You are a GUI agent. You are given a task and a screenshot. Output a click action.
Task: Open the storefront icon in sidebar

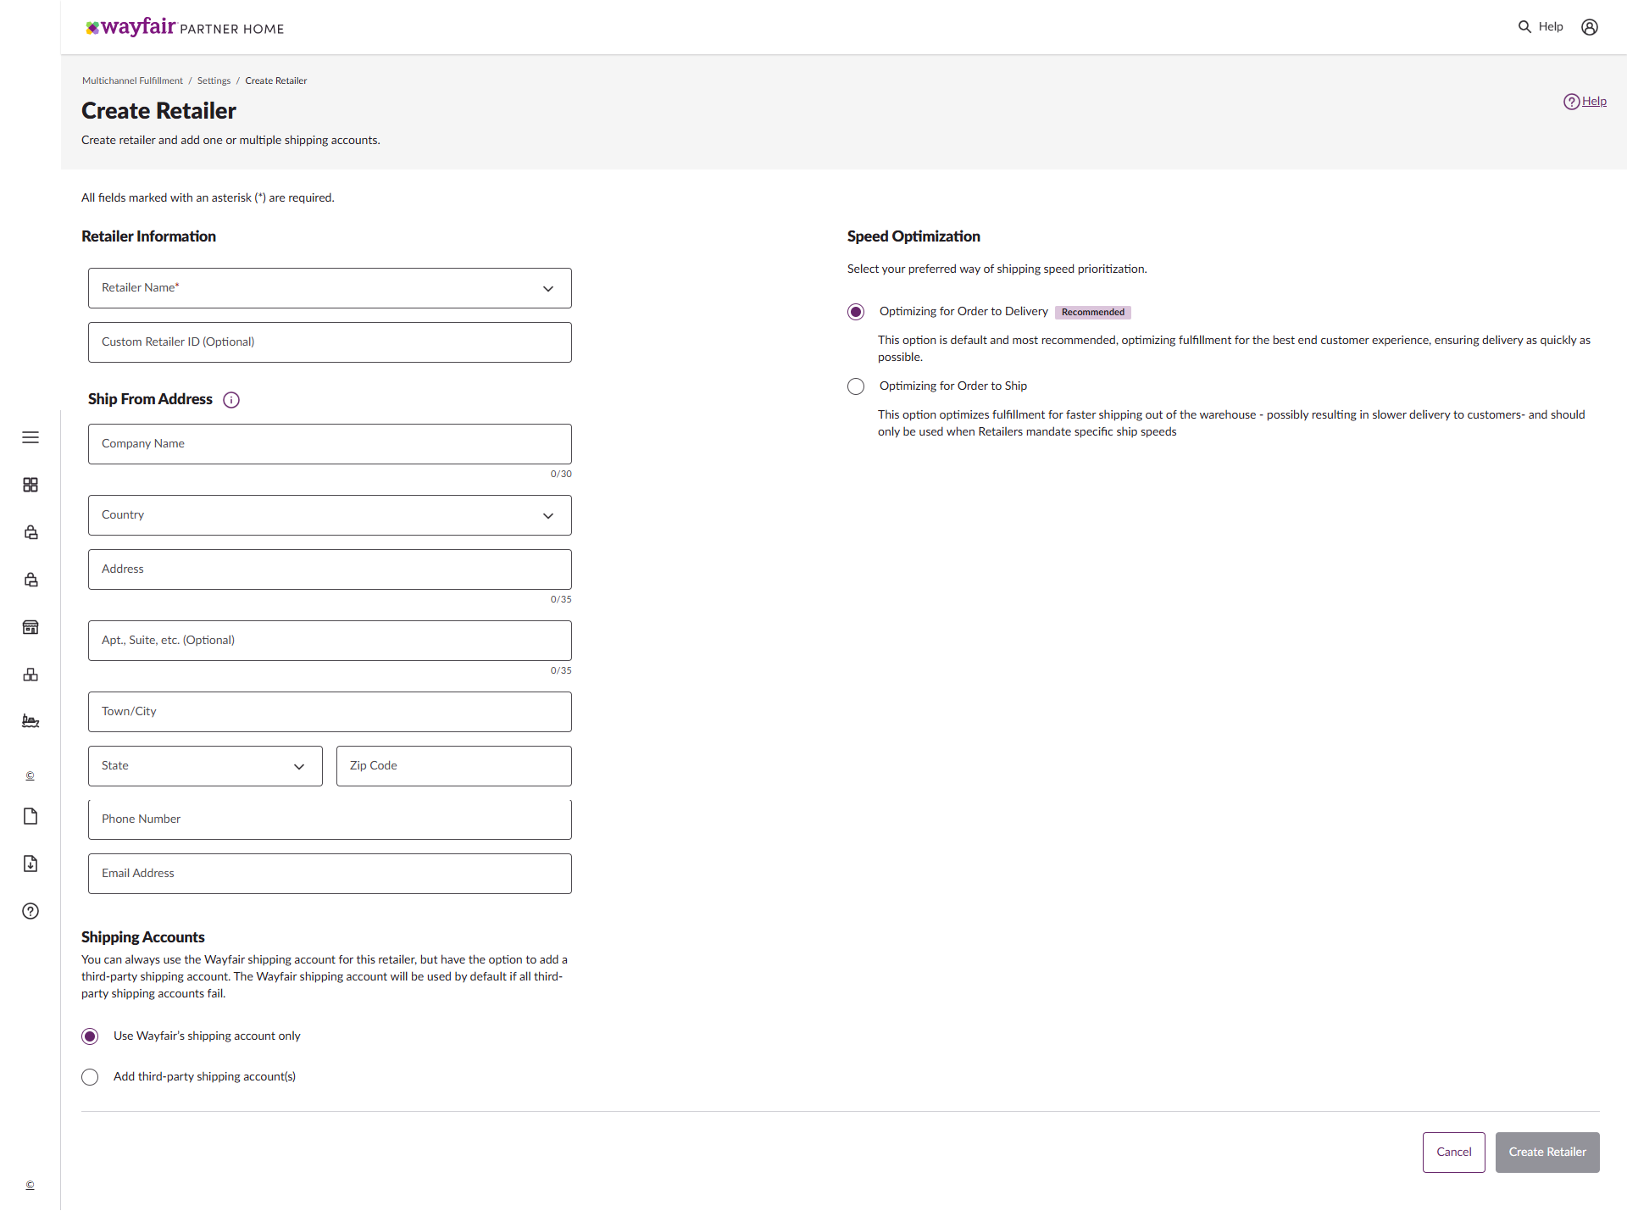(x=31, y=627)
